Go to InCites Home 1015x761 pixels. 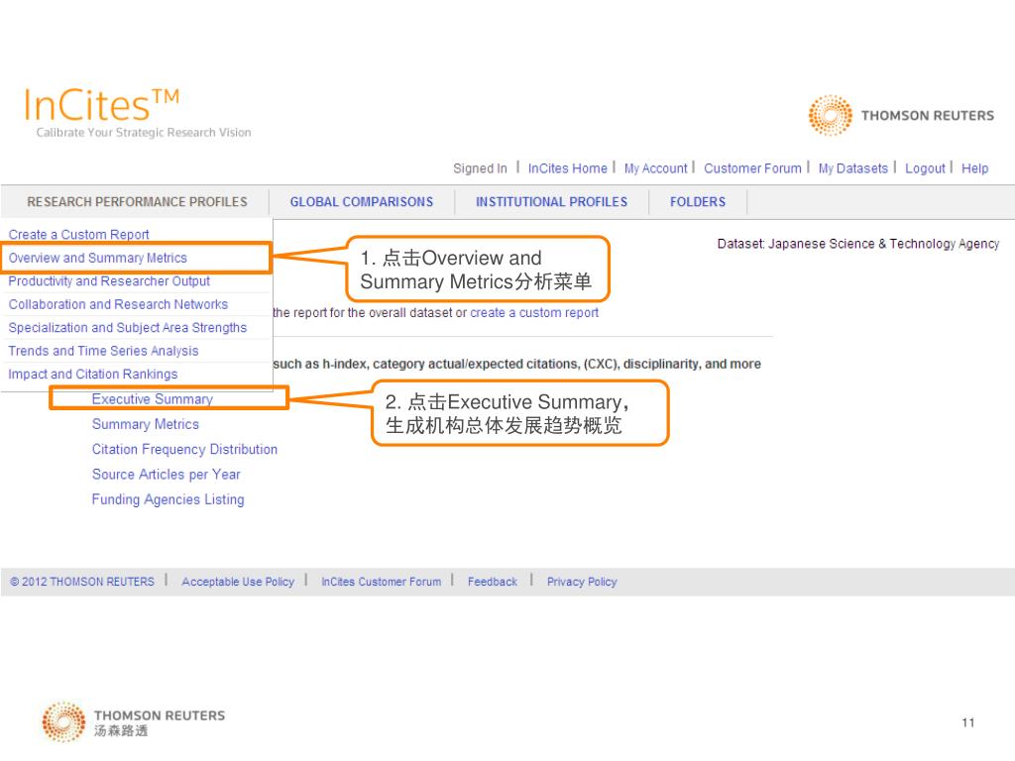[568, 168]
